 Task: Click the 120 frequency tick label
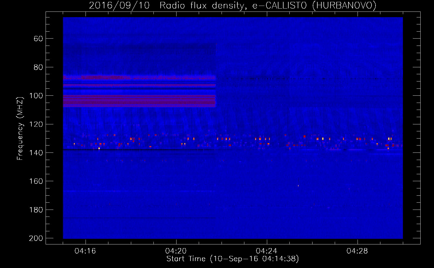pos(36,124)
